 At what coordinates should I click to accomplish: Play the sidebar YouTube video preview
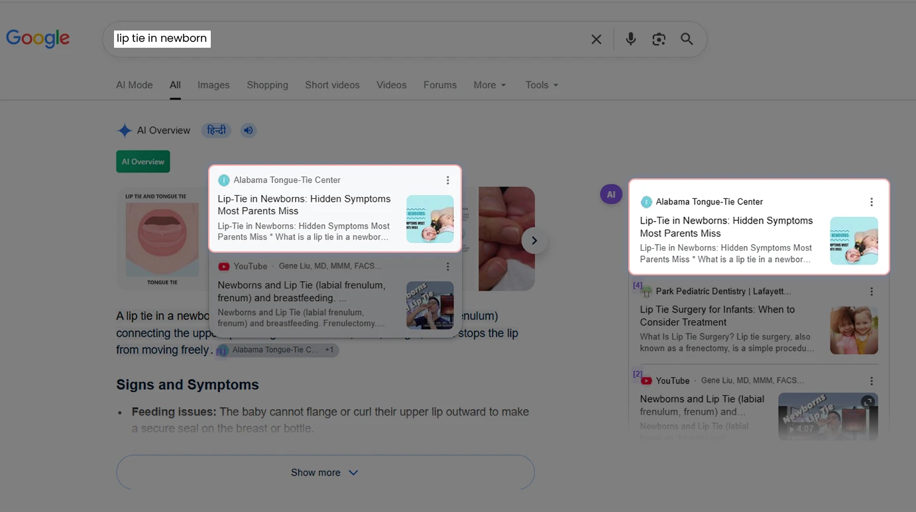(828, 417)
